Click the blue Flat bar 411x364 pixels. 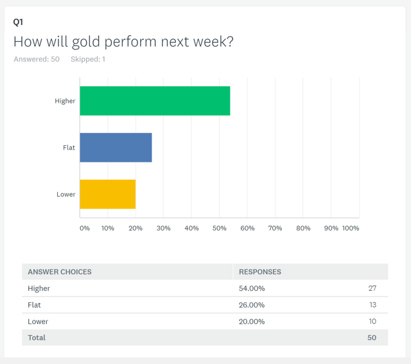point(116,148)
